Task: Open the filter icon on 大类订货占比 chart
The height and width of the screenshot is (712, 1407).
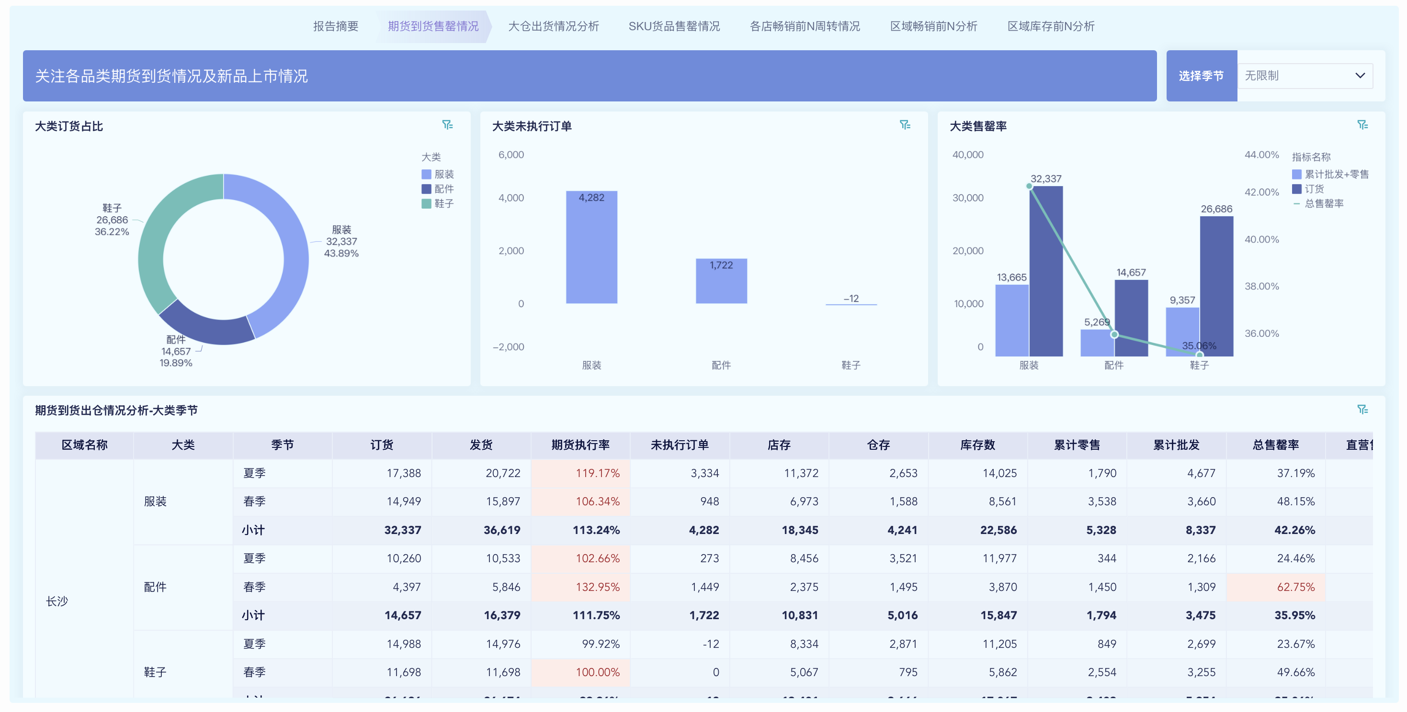Action: point(448,125)
